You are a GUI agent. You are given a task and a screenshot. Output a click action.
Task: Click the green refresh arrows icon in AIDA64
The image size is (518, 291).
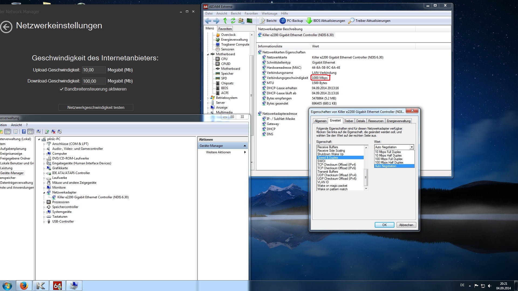(x=233, y=21)
